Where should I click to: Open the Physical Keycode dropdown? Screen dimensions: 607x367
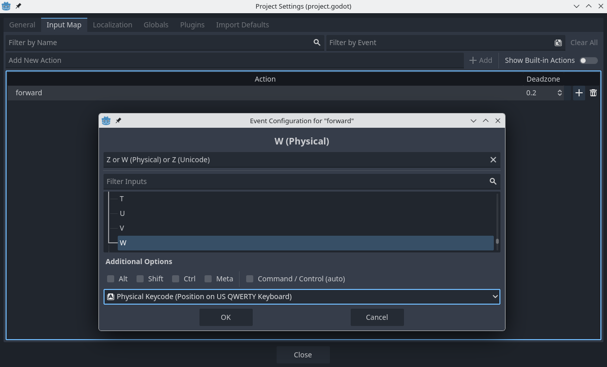(x=301, y=297)
